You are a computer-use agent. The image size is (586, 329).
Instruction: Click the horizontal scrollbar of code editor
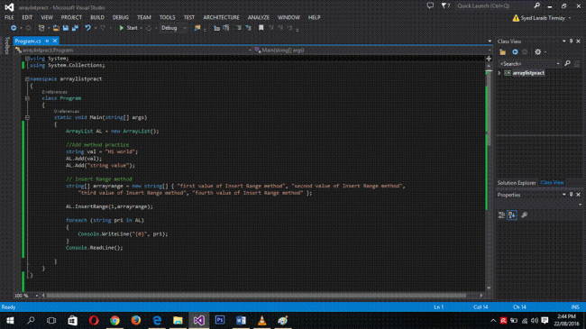pos(256,296)
